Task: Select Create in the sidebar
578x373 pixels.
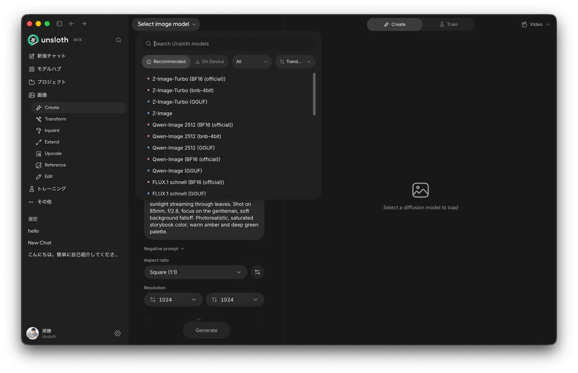Action: coord(79,107)
